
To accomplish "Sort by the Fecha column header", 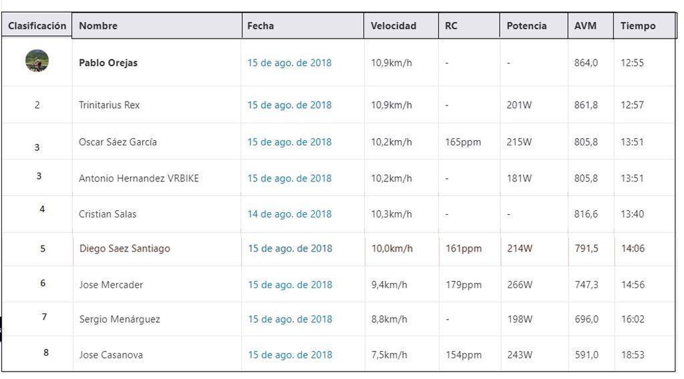I will pyautogui.click(x=303, y=26).
